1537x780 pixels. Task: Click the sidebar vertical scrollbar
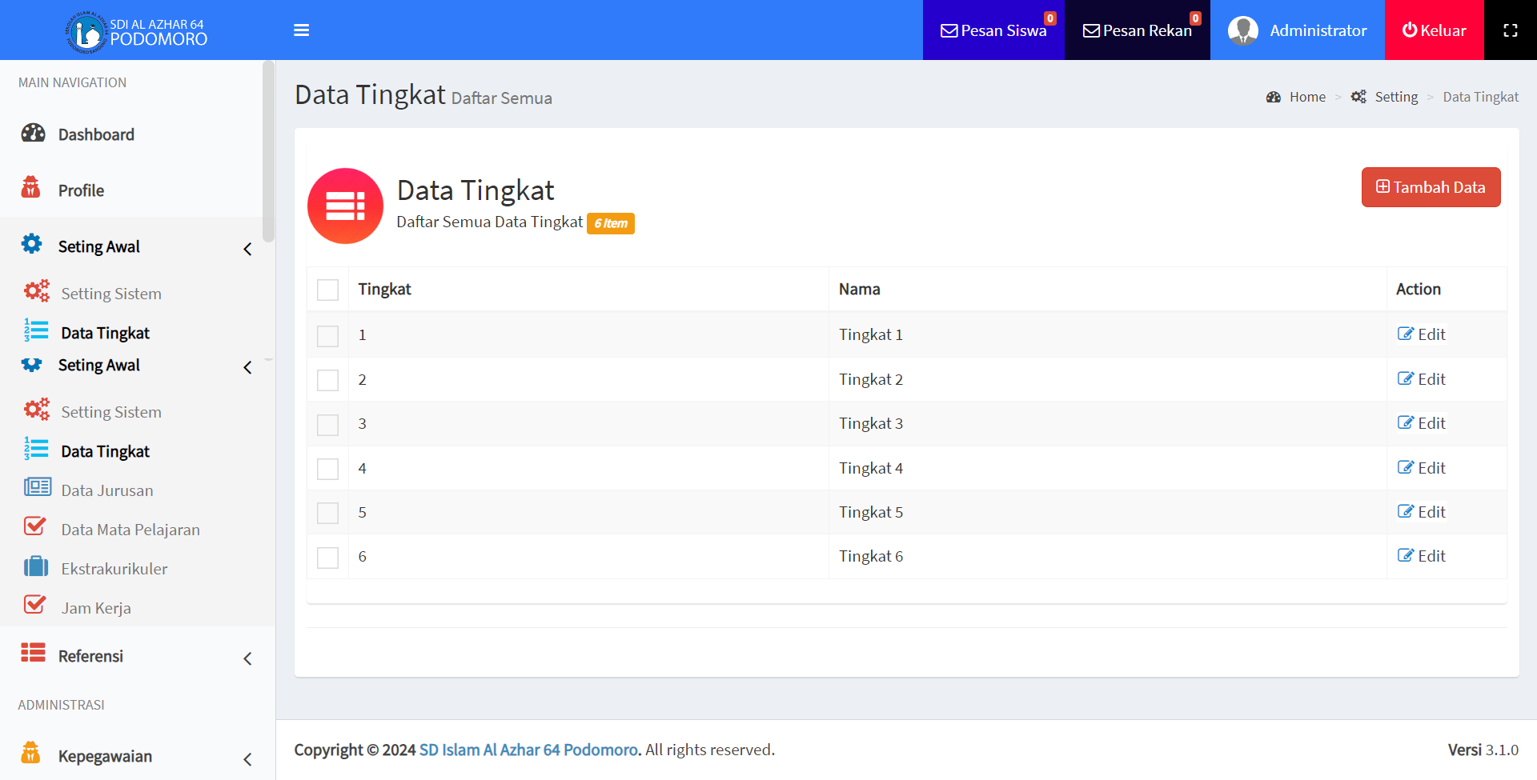[268, 152]
